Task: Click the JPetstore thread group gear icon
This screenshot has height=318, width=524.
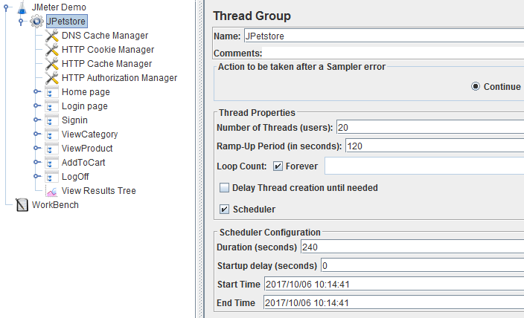Action: 36,22
